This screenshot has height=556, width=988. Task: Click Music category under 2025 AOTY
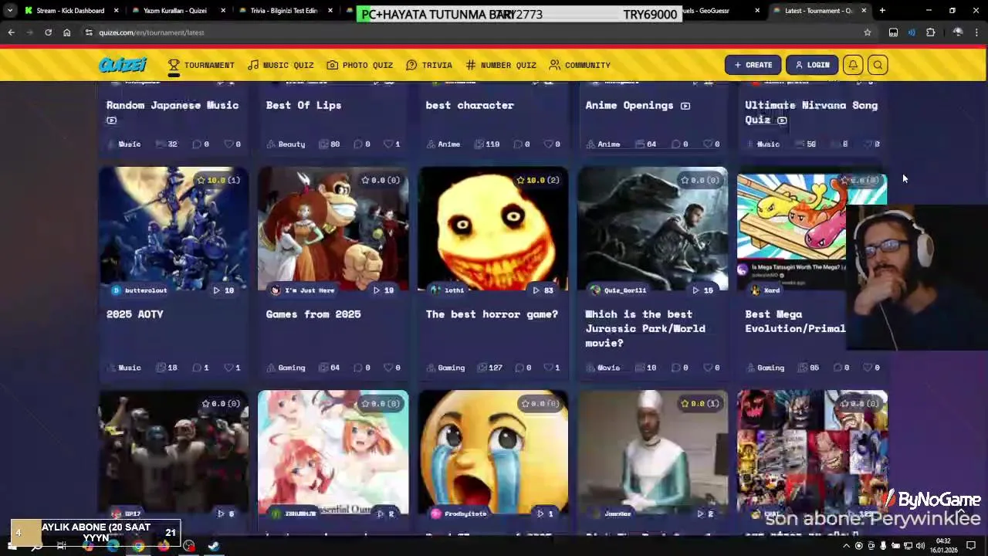click(124, 368)
